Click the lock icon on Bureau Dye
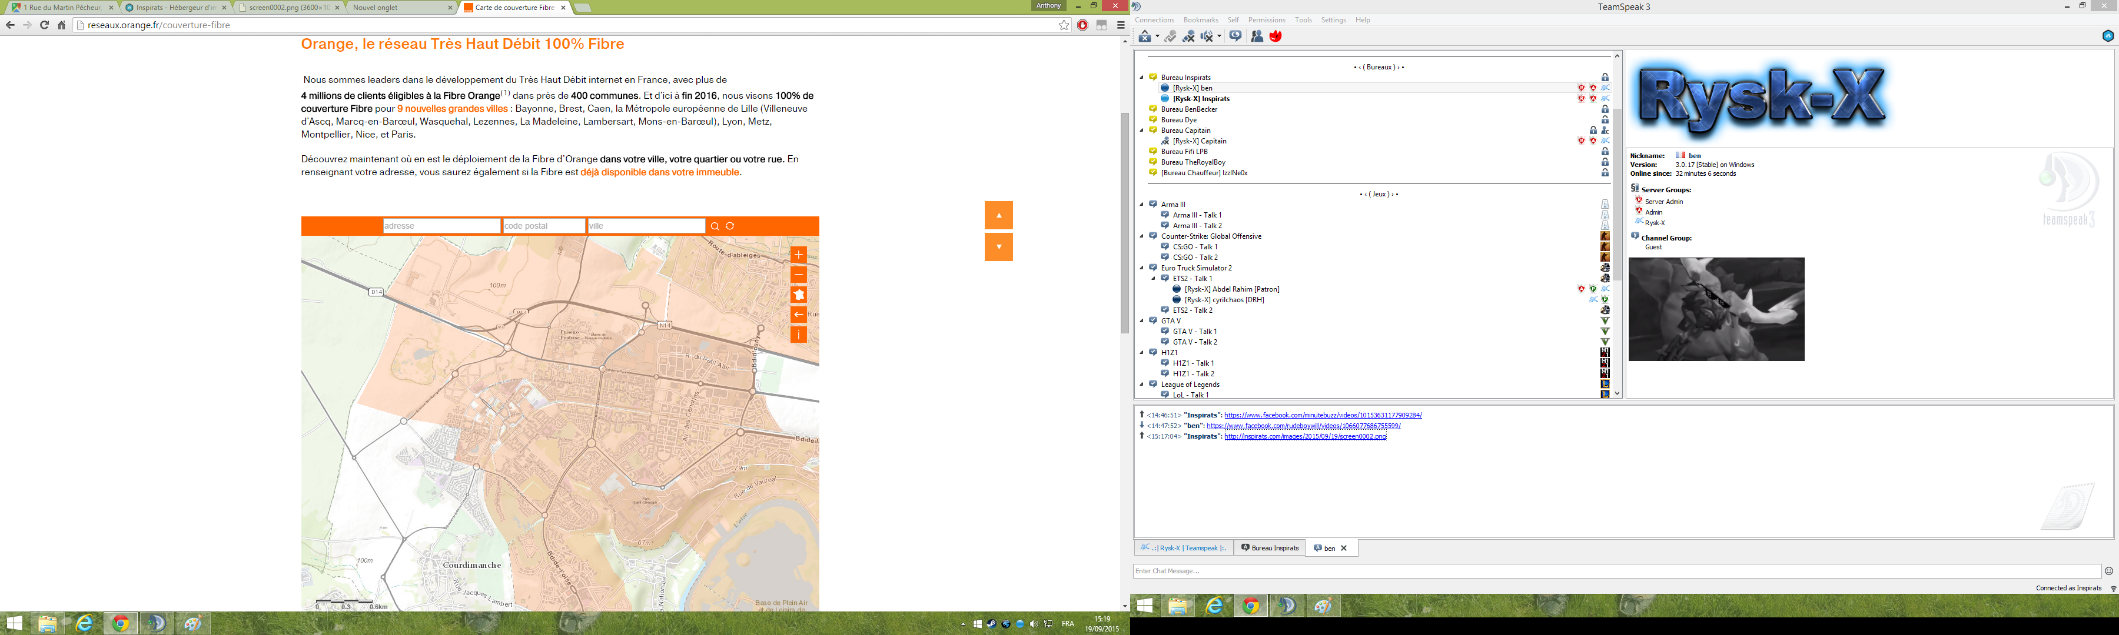The height and width of the screenshot is (635, 2119). click(1605, 120)
